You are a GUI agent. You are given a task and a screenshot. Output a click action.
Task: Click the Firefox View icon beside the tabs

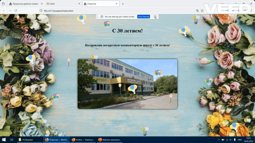point(3,4)
